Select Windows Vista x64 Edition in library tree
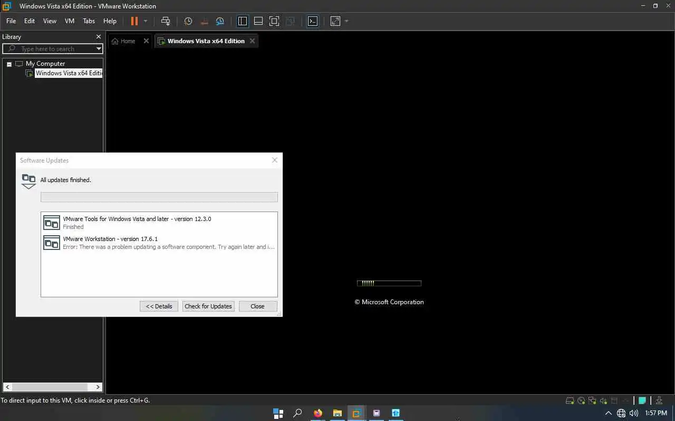675x421 pixels. tap(69, 73)
